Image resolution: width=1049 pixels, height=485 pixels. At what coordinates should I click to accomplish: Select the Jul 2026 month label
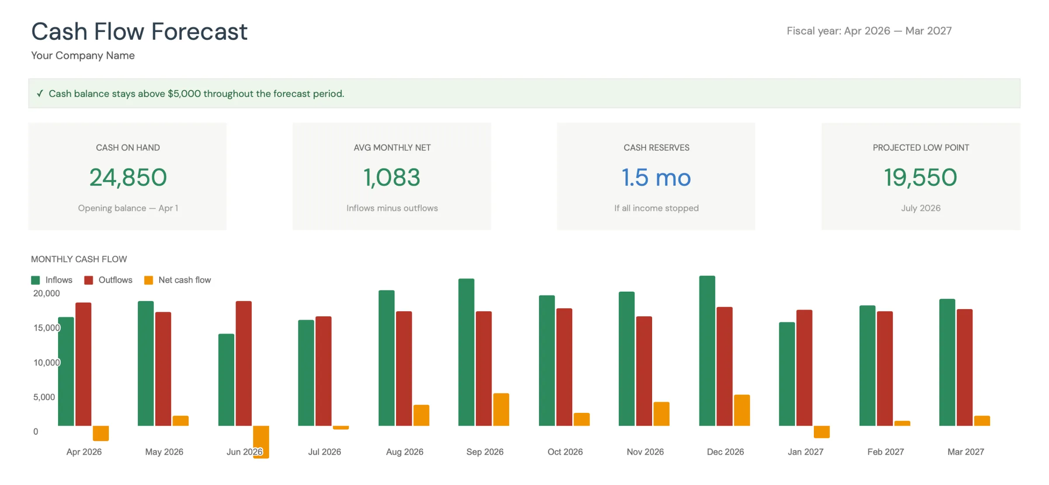point(324,451)
